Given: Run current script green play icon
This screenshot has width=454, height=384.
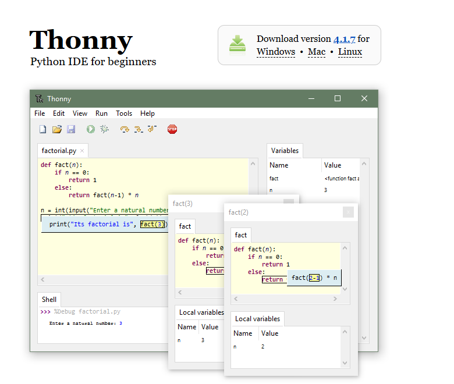Looking at the screenshot, I should 91,129.
